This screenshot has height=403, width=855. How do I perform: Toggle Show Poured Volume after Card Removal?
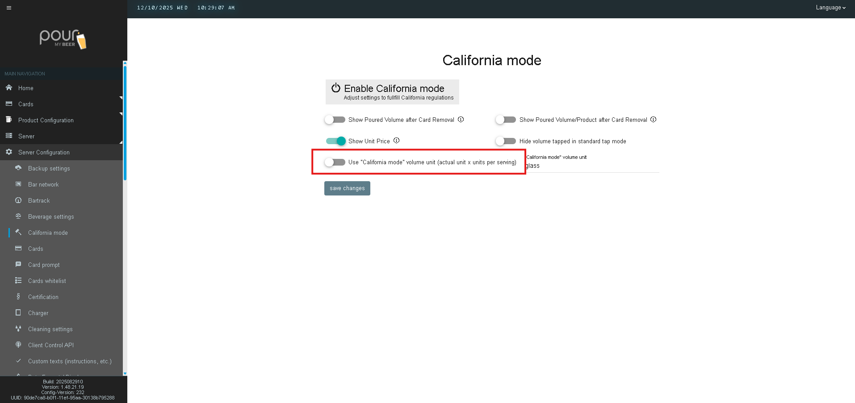[x=335, y=120]
